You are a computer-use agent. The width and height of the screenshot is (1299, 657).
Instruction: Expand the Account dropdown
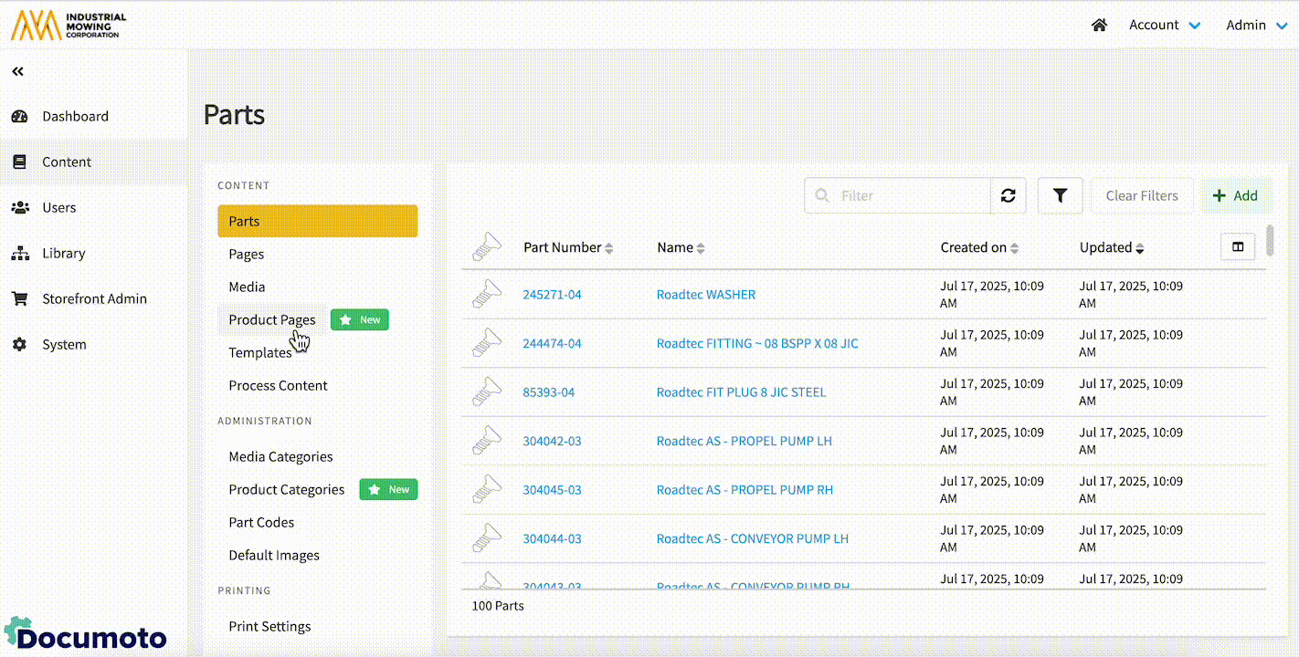(1164, 26)
